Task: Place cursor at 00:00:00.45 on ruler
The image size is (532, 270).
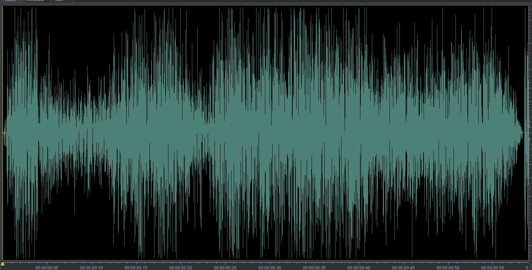Action: 403,268
